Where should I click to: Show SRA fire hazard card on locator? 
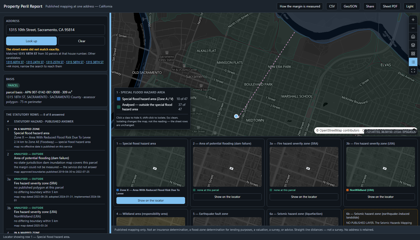[304, 197]
